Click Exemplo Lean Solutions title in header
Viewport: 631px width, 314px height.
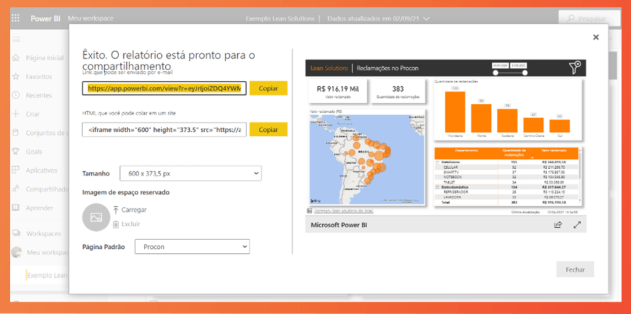[280, 18]
